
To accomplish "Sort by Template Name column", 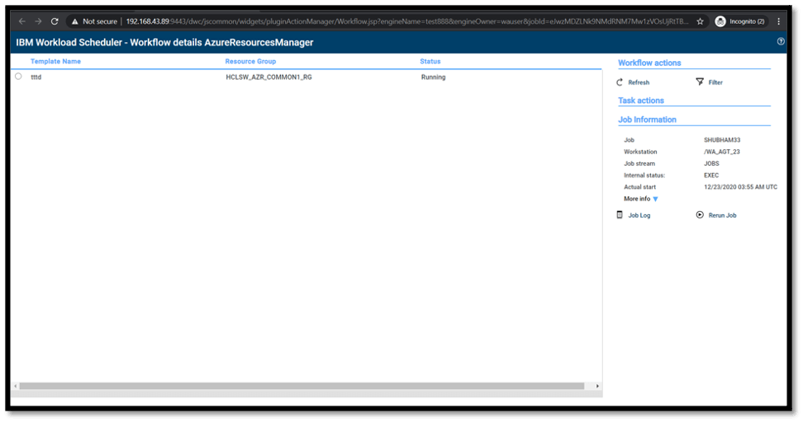I will pyautogui.click(x=55, y=61).
